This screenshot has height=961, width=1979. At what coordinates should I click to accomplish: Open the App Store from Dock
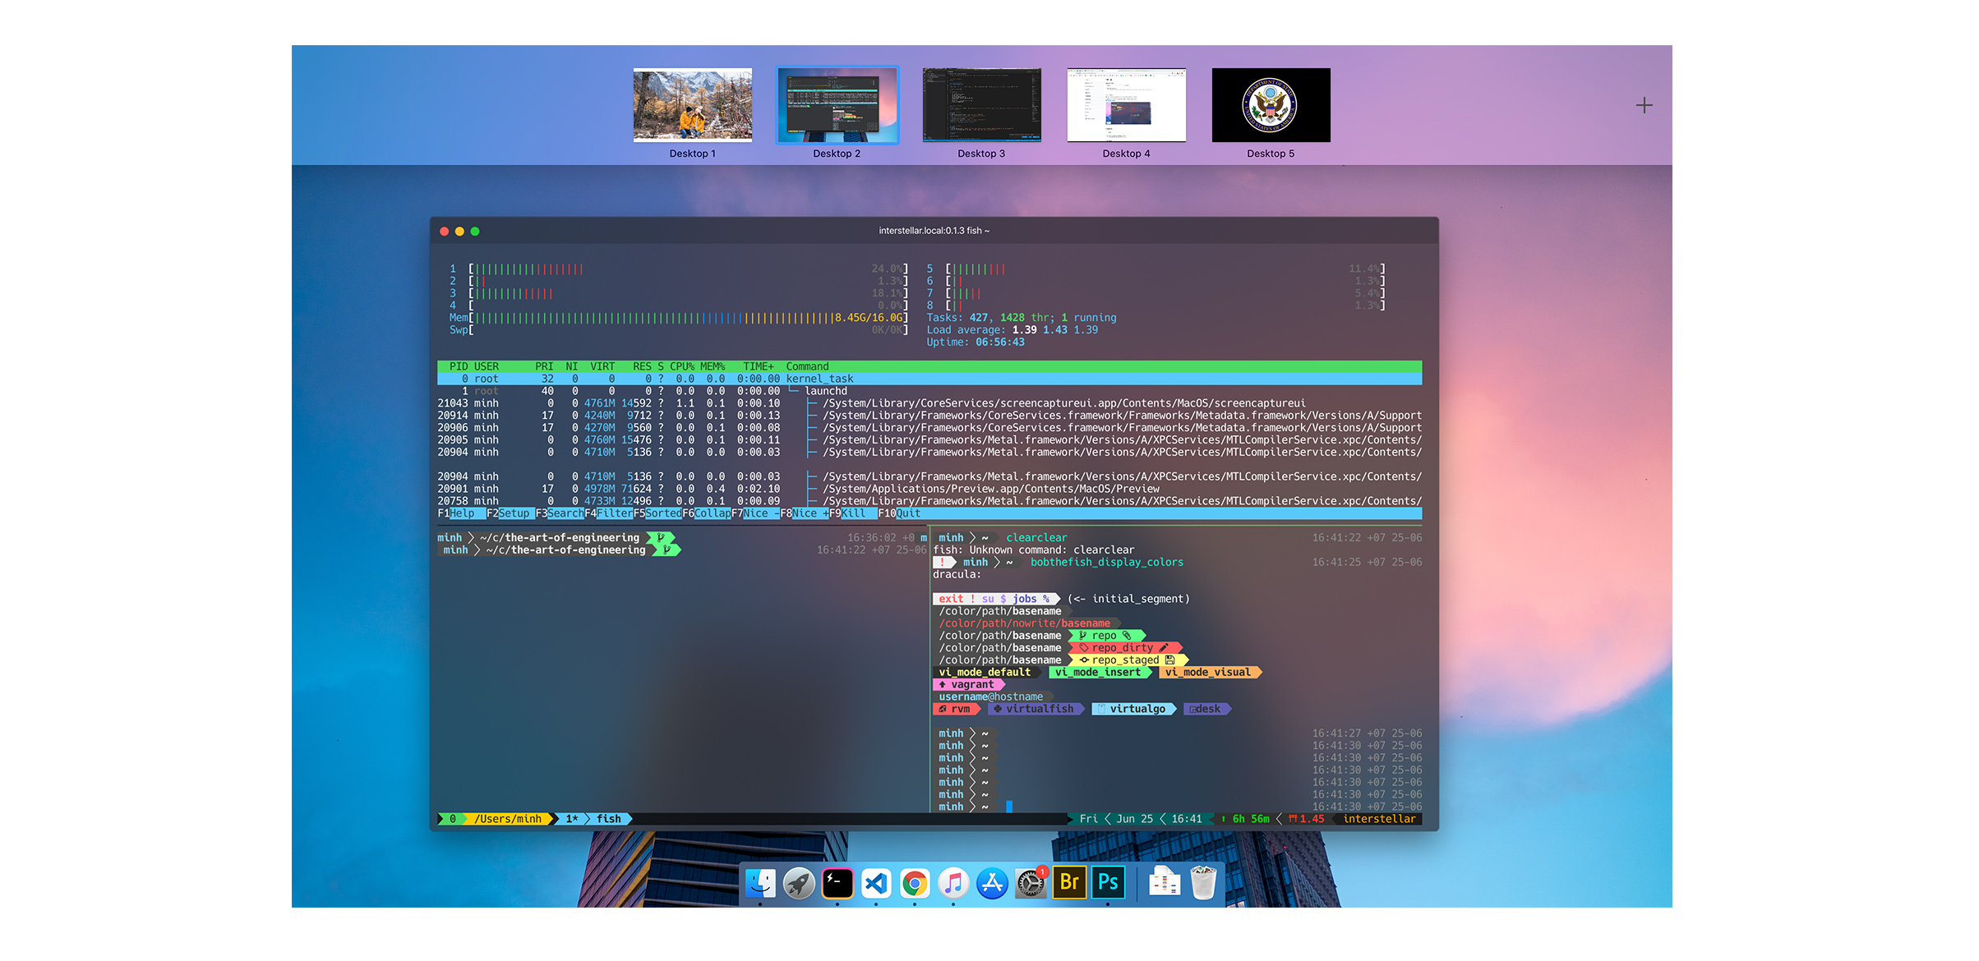click(x=992, y=884)
